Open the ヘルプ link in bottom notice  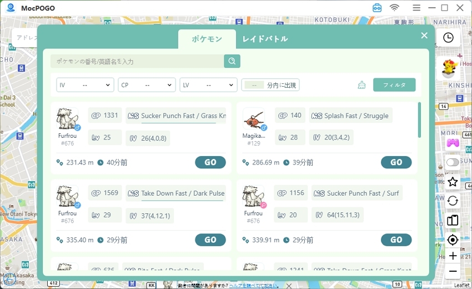click(253, 285)
